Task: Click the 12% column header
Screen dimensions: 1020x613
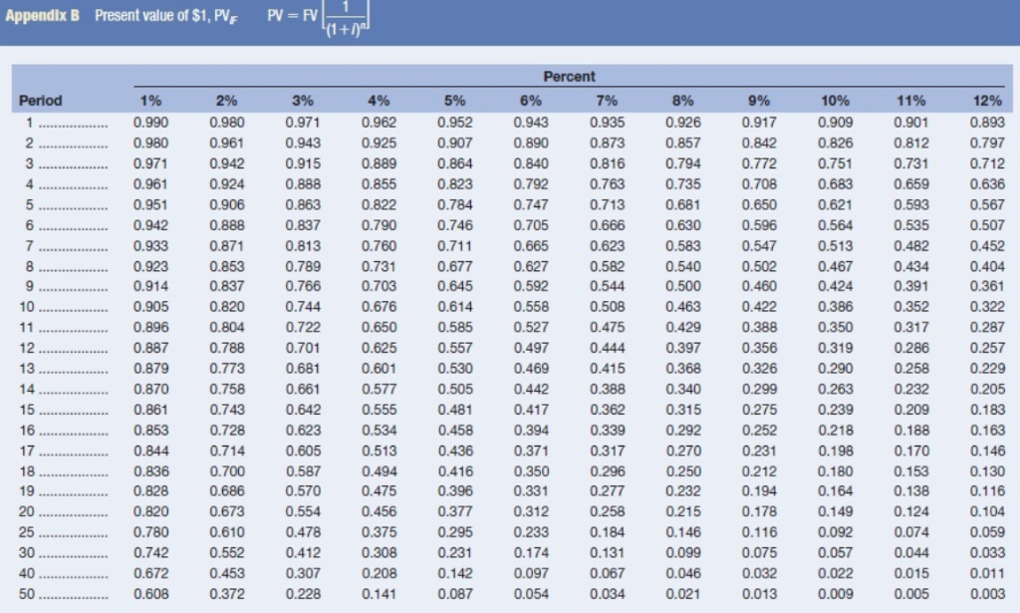Action: [987, 101]
